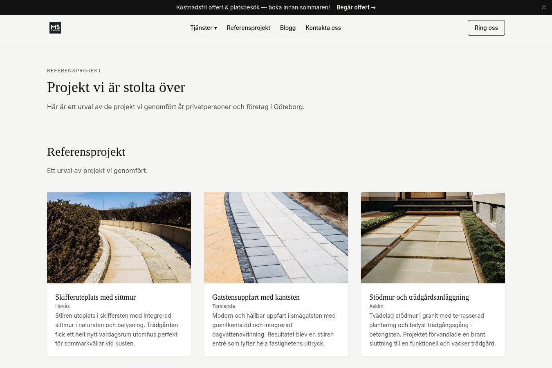Click the Projekt vi är stolta över heading

tap(116, 87)
